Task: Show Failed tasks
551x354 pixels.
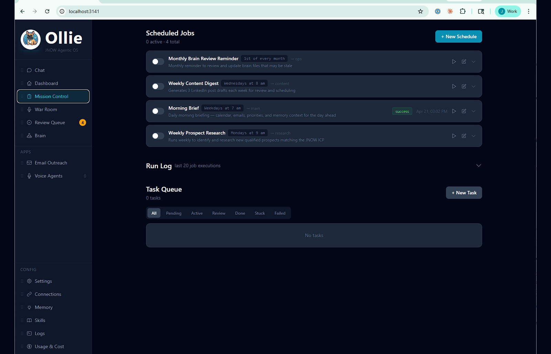Action: click(x=280, y=213)
